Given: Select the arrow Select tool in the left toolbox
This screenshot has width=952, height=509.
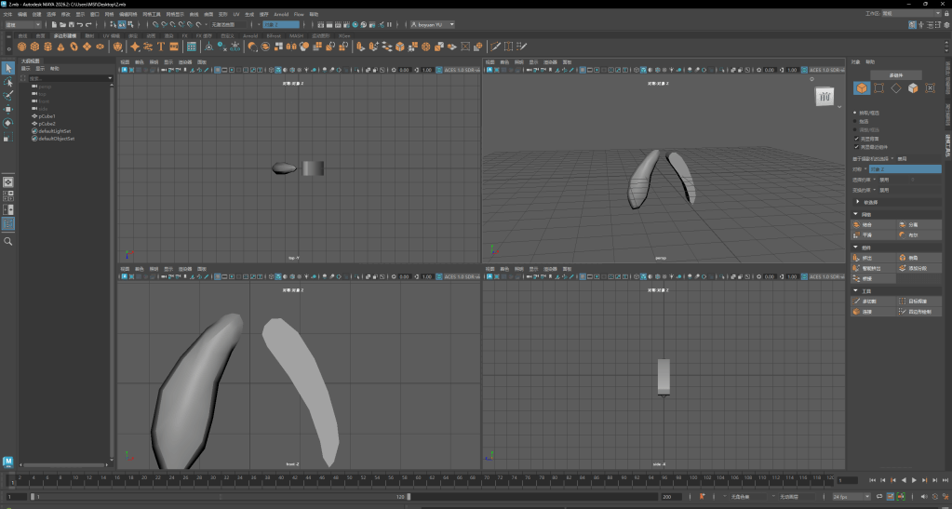Looking at the screenshot, I should [8, 68].
